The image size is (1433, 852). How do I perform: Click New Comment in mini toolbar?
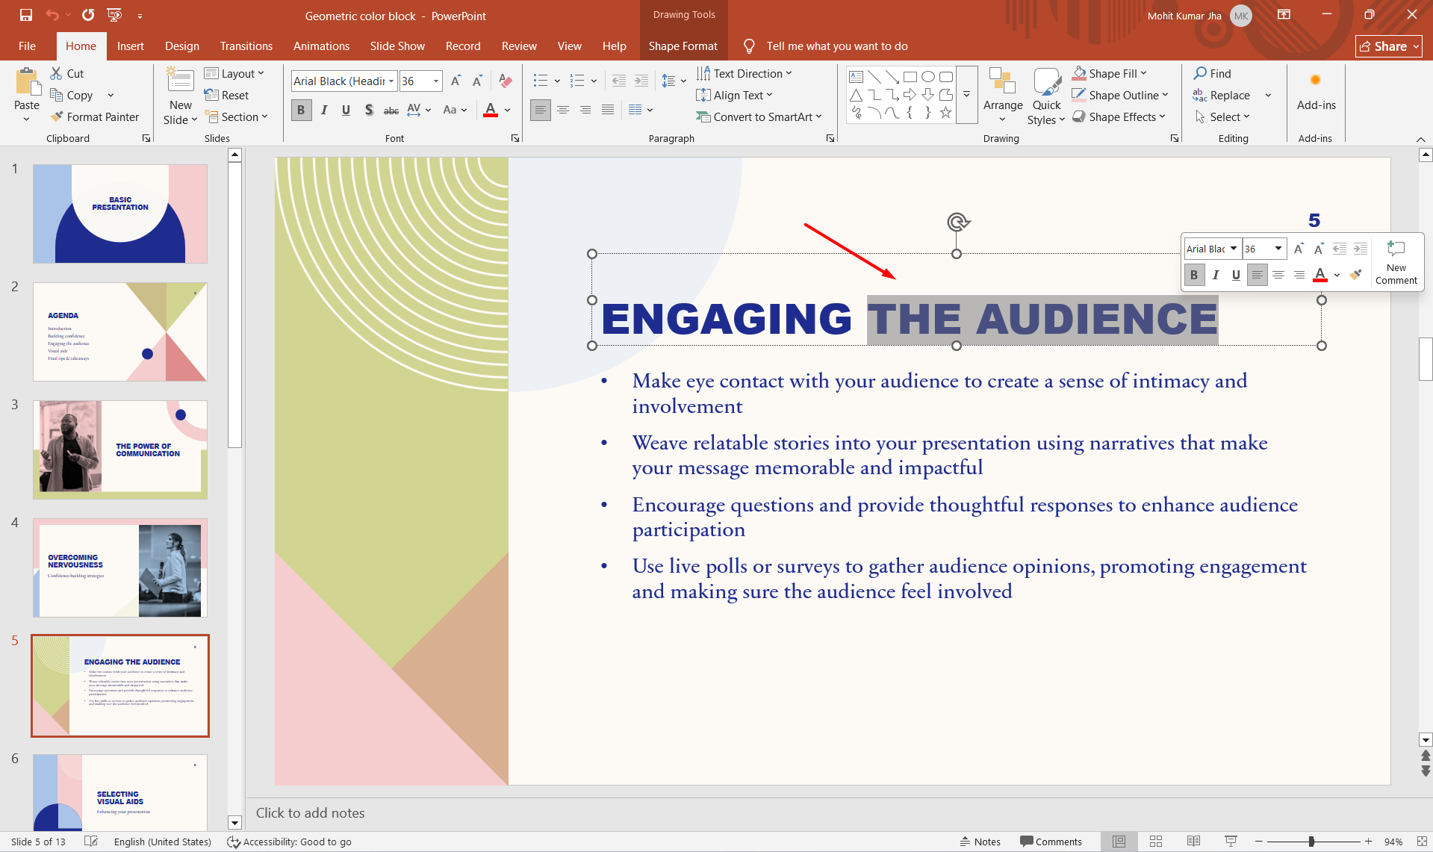pyautogui.click(x=1396, y=262)
